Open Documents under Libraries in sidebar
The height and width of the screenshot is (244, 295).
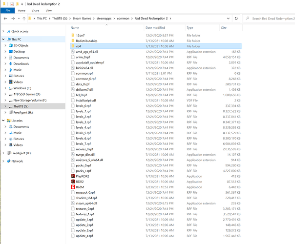(x=21, y=127)
